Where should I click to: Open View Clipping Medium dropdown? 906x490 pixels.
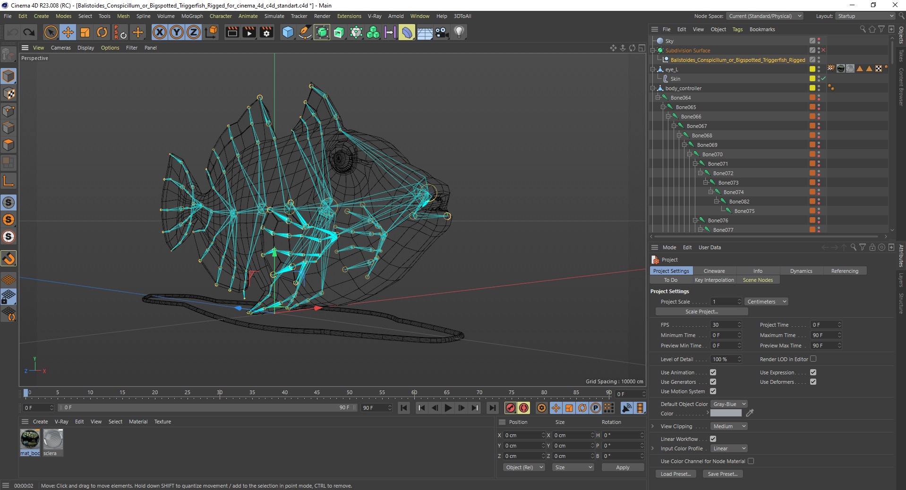click(x=729, y=426)
